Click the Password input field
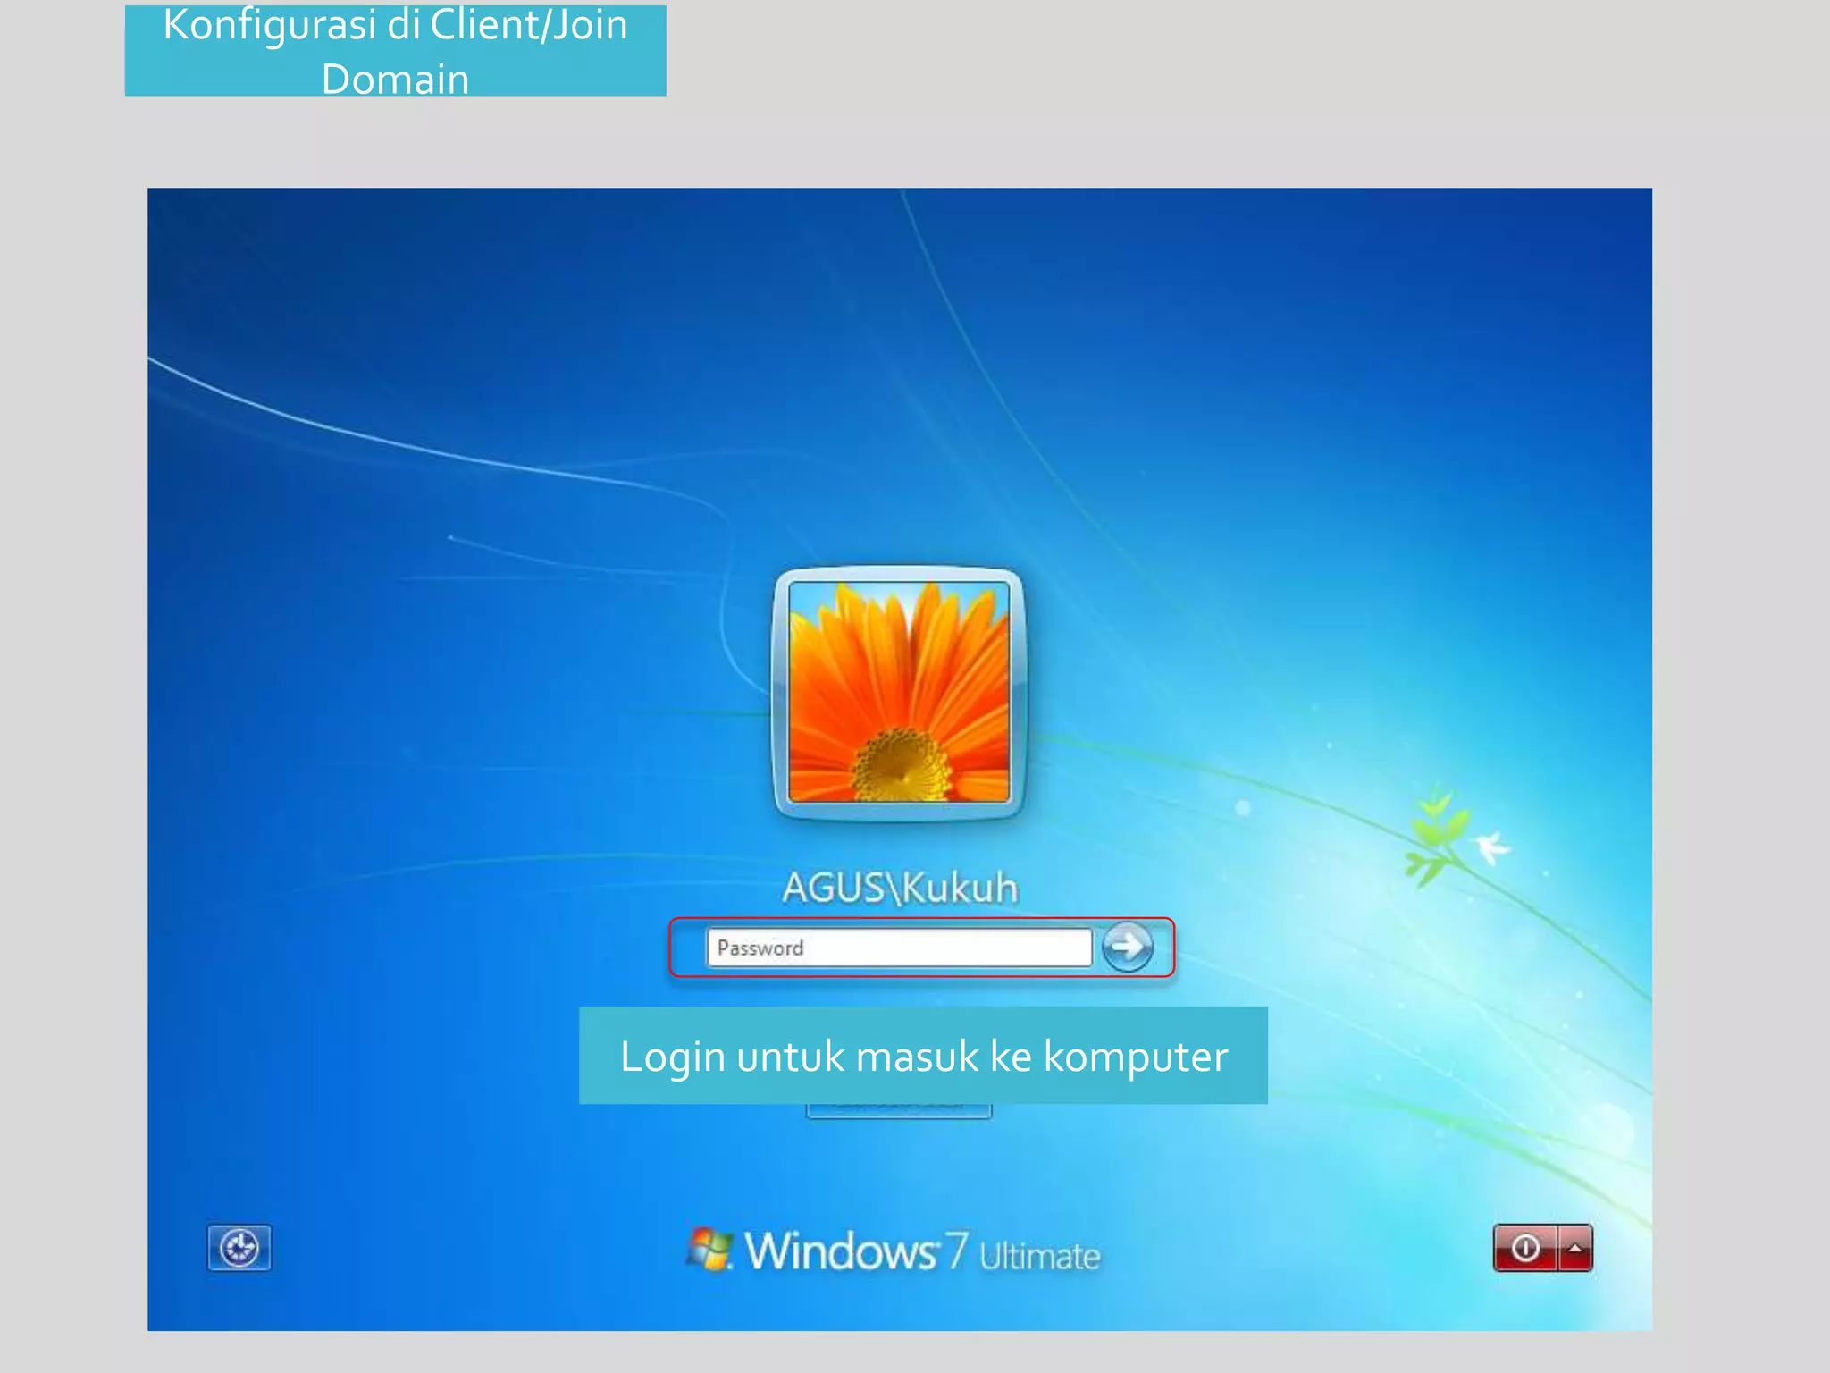1830x1373 pixels. [x=899, y=948]
